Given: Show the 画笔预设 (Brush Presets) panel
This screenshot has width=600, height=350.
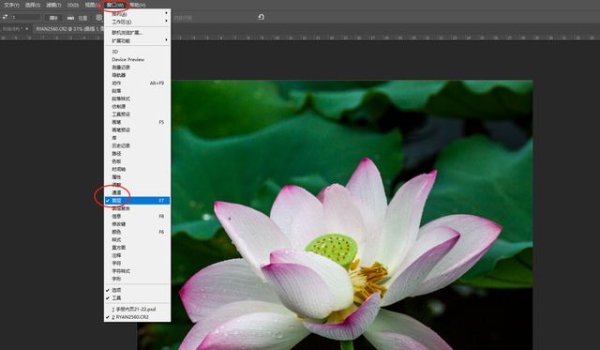Looking at the screenshot, I should point(138,129).
